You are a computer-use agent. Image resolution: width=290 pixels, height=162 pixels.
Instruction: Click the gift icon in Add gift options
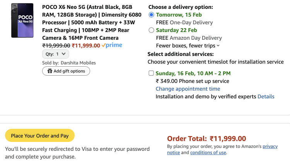tap(49, 71)
